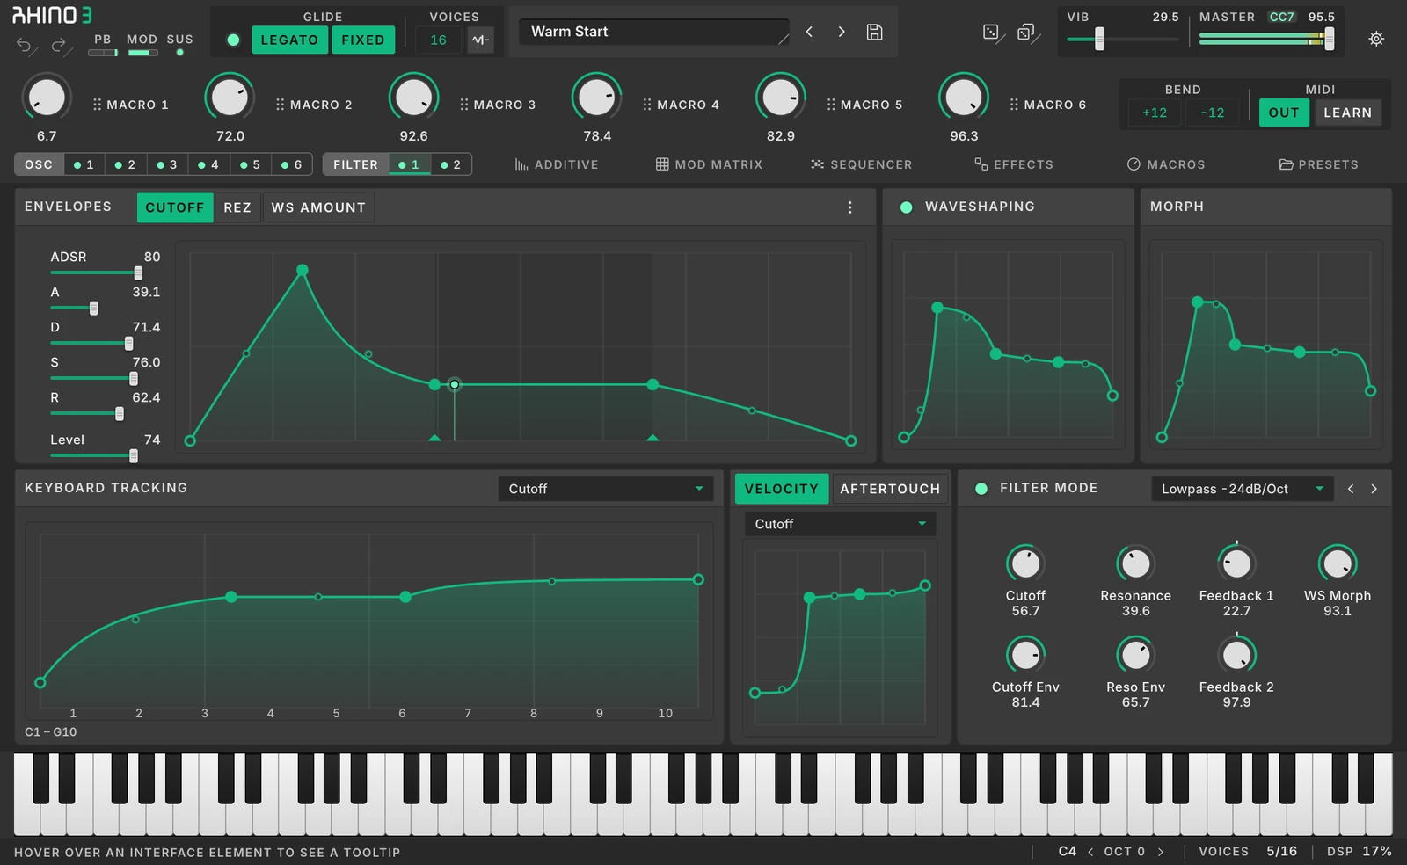Click the Macro 3 drag handle
Screen dimensions: 1407x865
coord(463,105)
